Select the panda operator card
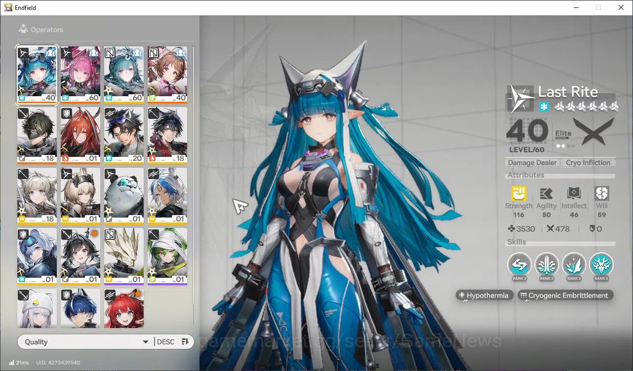Image resolution: width=633 pixels, height=371 pixels. 124,196
